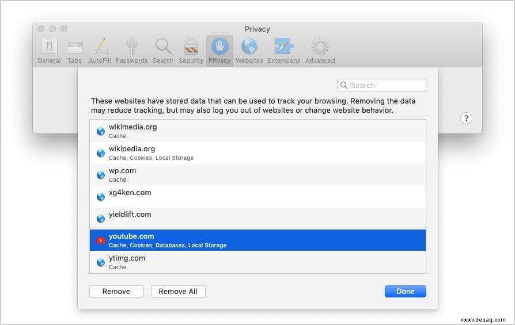Viewport: 515px width, 325px height.
Task: Select the wikipedia.org row
Action: [x=257, y=153]
